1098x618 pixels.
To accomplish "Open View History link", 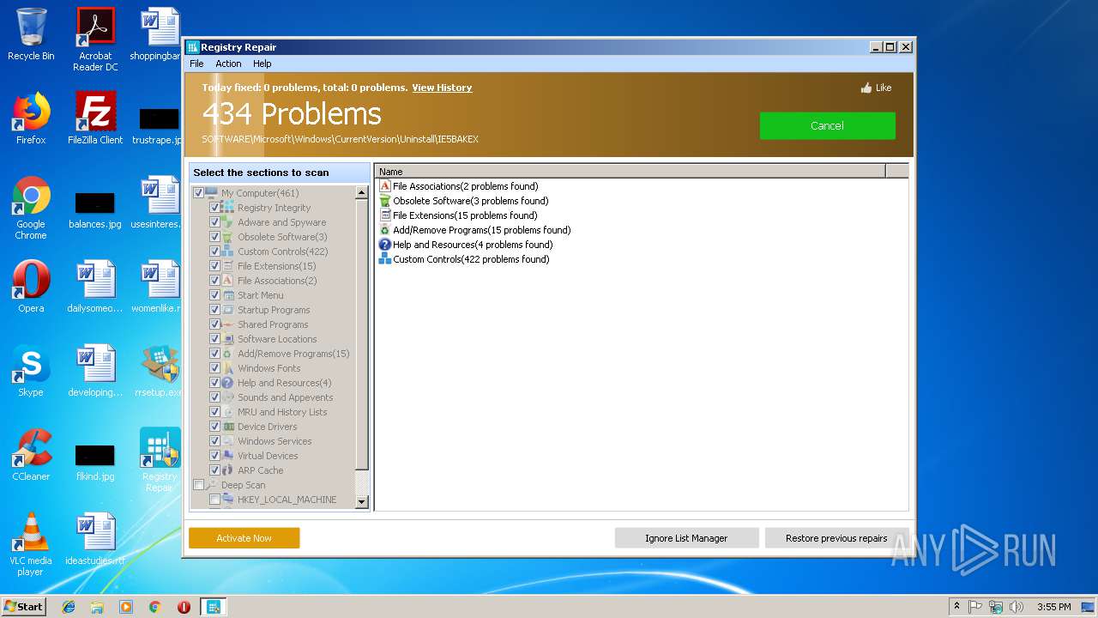I will tap(442, 88).
